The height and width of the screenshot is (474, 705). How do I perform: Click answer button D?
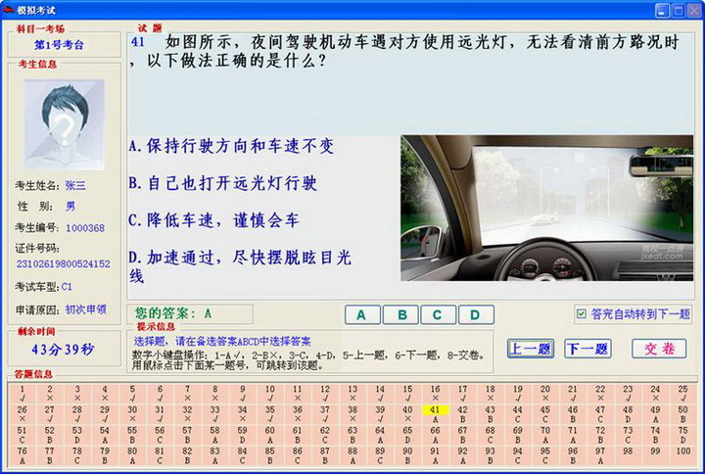[x=476, y=314]
